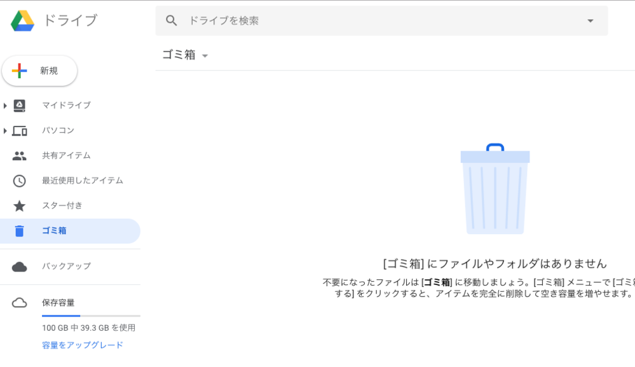
Task: Click the storage usage progress bar
Action: (x=91, y=315)
